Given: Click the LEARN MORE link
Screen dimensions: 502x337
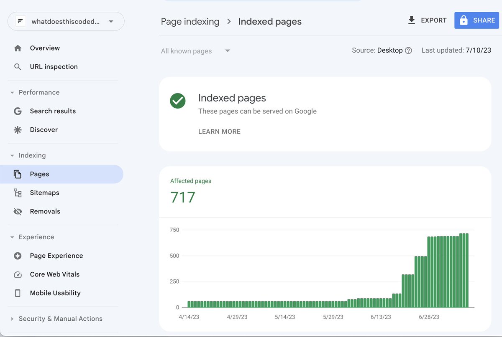Looking at the screenshot, I should coord(219,132).
